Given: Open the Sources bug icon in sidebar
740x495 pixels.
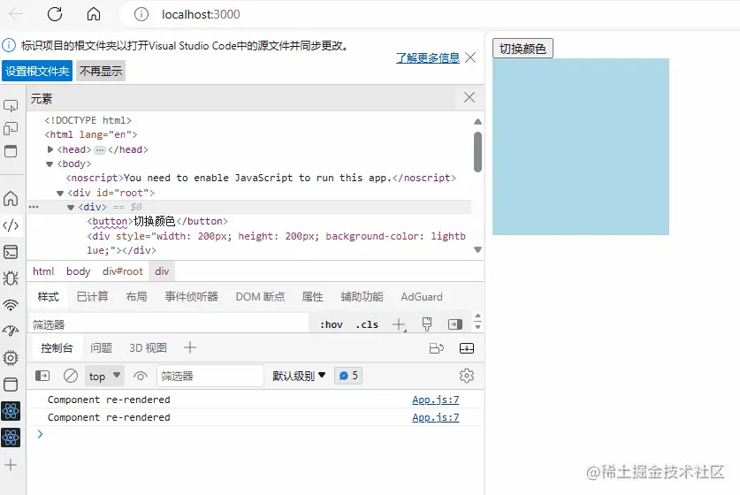Looking at the screenshot, I should click(x=11, y=278).
